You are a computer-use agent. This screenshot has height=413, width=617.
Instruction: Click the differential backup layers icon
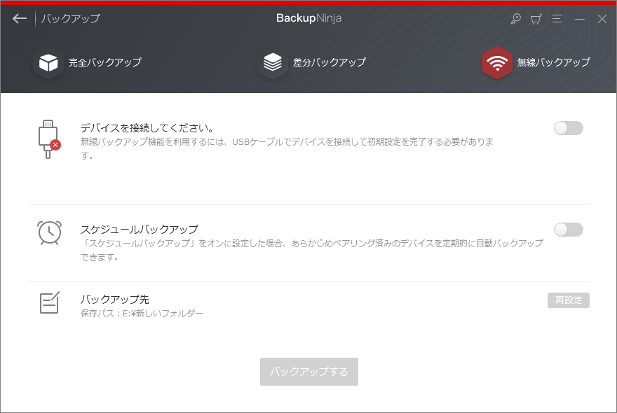[x=273, y=62]
